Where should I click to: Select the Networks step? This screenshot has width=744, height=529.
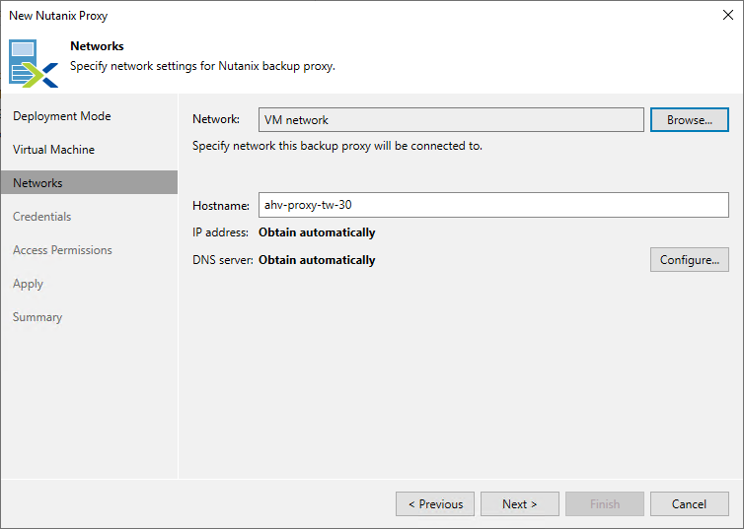click(x=89, y=183)
